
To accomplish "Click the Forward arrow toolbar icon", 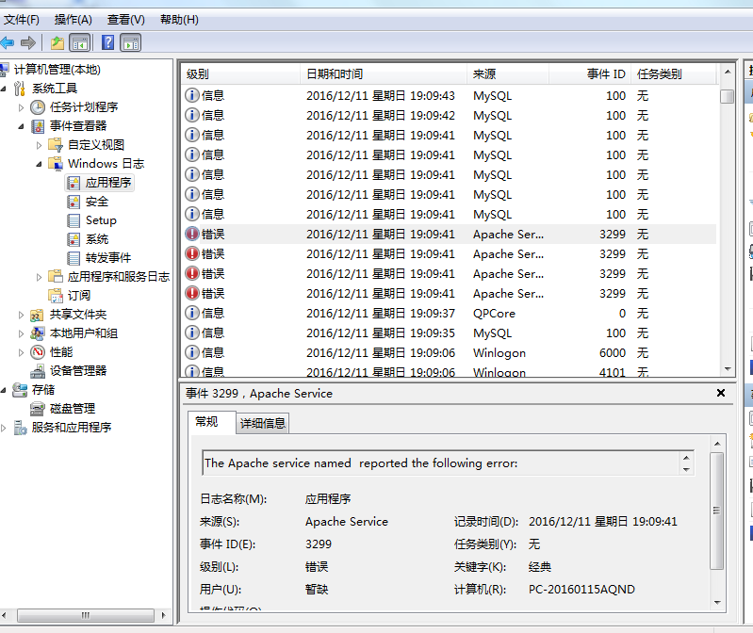I will pyautogui.click(x=28, y=43).
